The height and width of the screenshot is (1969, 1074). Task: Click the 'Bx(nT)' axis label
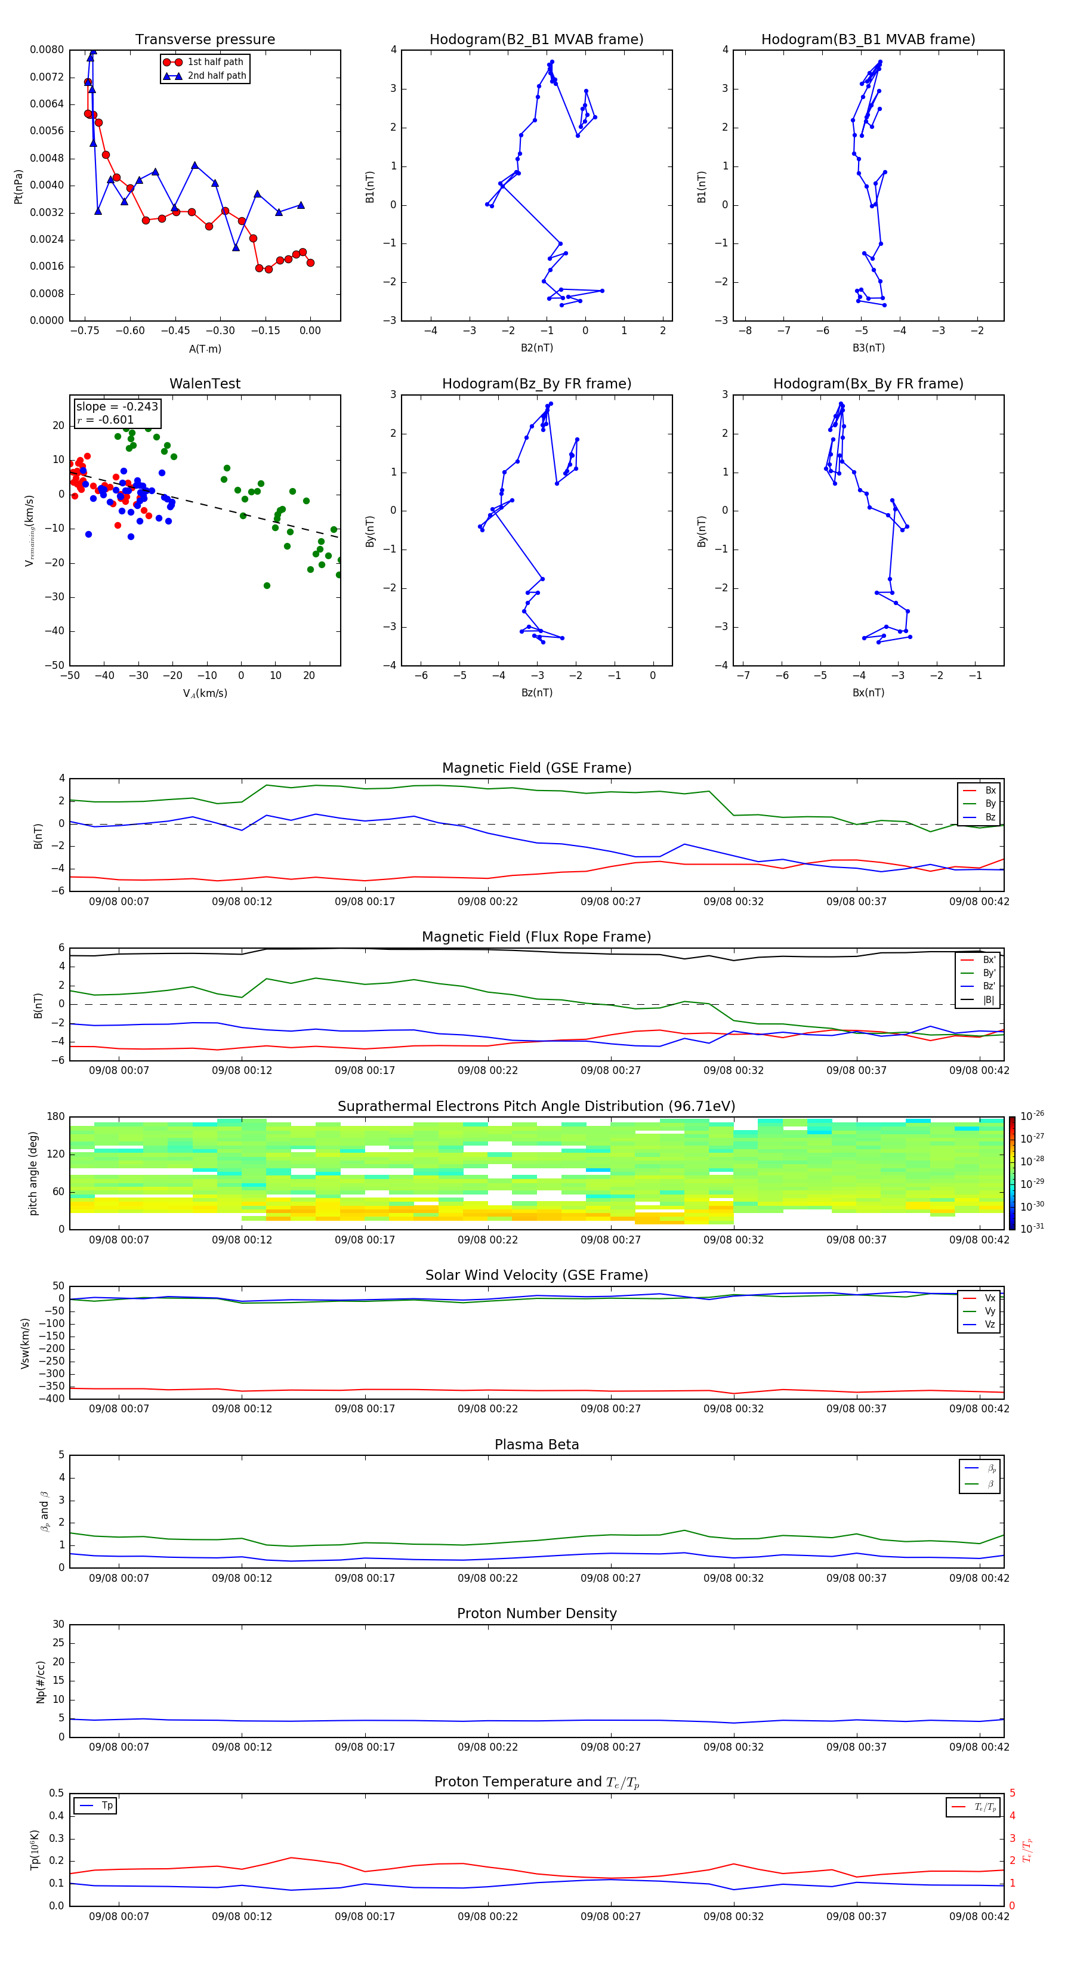click(868, 693)
